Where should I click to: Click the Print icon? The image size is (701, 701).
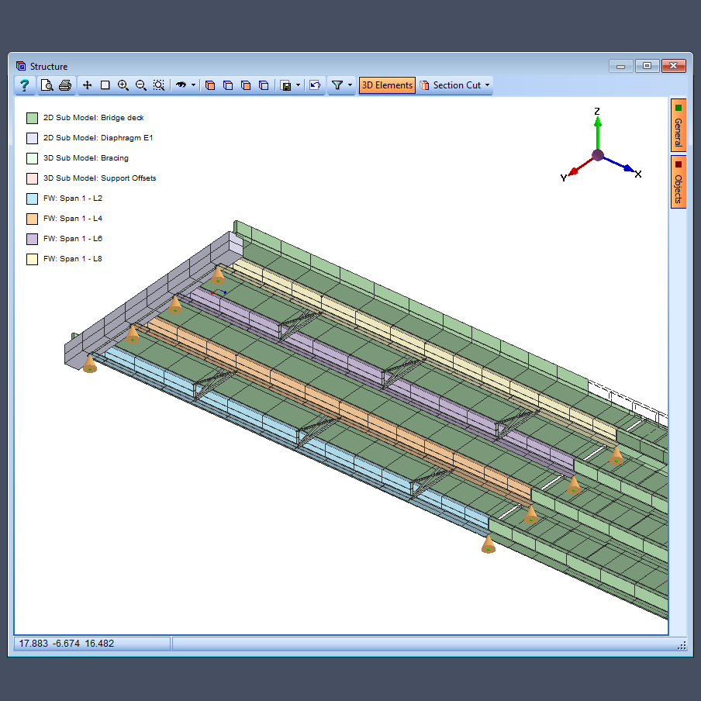coord(65,85)
